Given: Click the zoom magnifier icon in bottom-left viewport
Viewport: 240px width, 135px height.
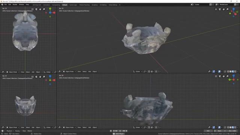Looking at the screenshot, I should tap(44, 76).
